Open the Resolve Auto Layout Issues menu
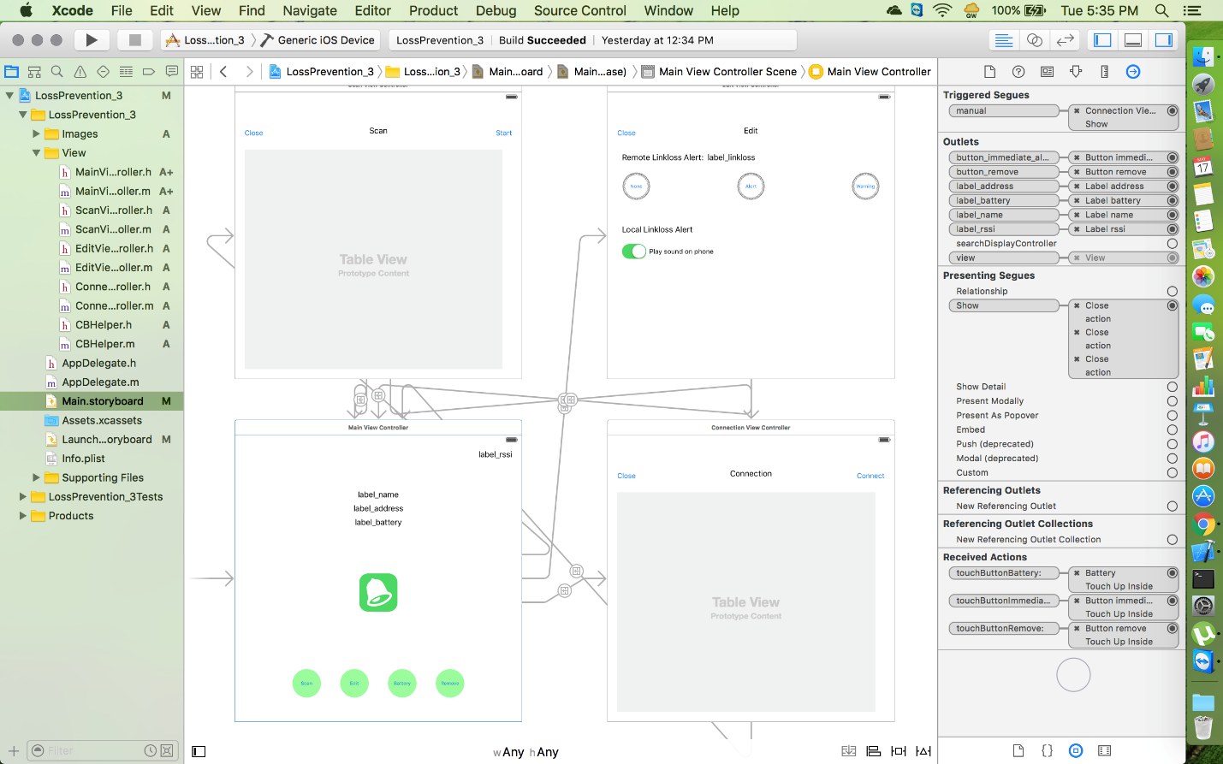Image resolution: width=1223 pixels, height=764 pixels. pos(923,751)
